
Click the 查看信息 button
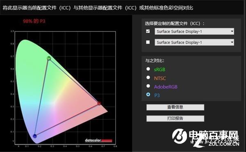tap(175, 107)
